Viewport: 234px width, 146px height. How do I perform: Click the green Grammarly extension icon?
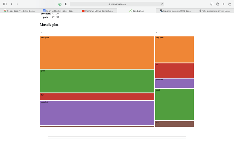(x=60, y=4)
